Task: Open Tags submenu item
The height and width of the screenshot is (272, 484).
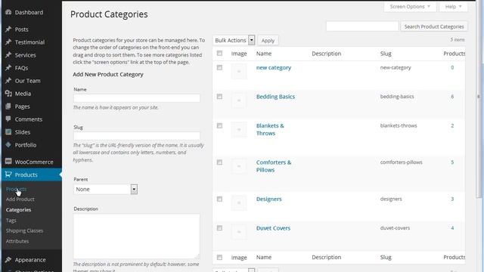Action: (11, 220)
